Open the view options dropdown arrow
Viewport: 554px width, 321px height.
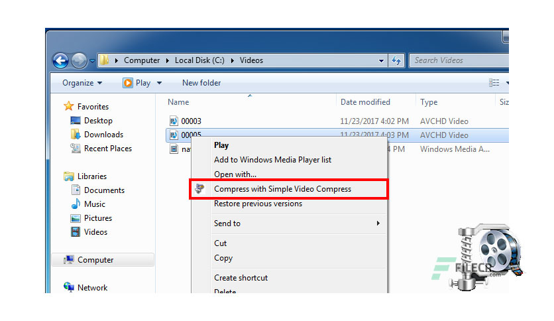pos(507,83)
